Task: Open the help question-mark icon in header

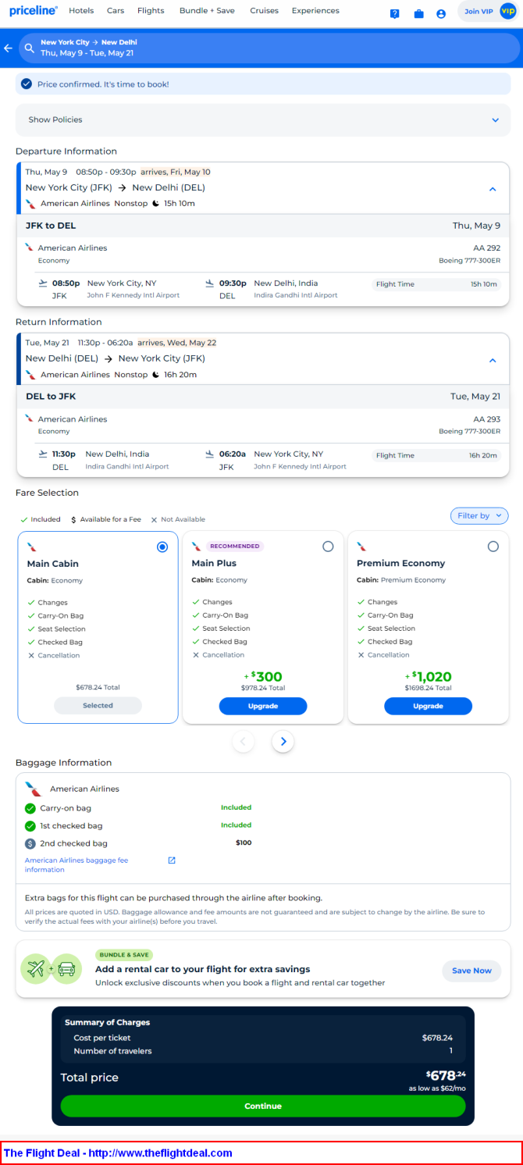Action: click(395, 14)
